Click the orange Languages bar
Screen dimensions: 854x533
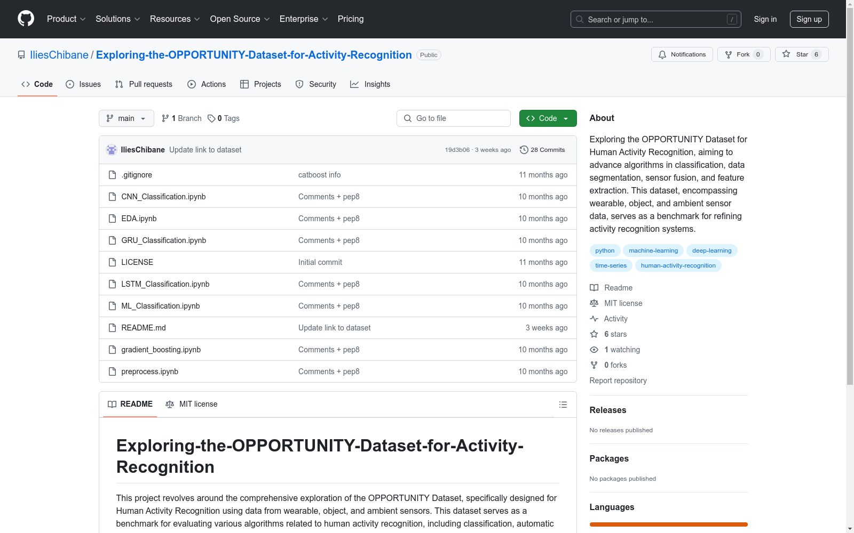668,524
